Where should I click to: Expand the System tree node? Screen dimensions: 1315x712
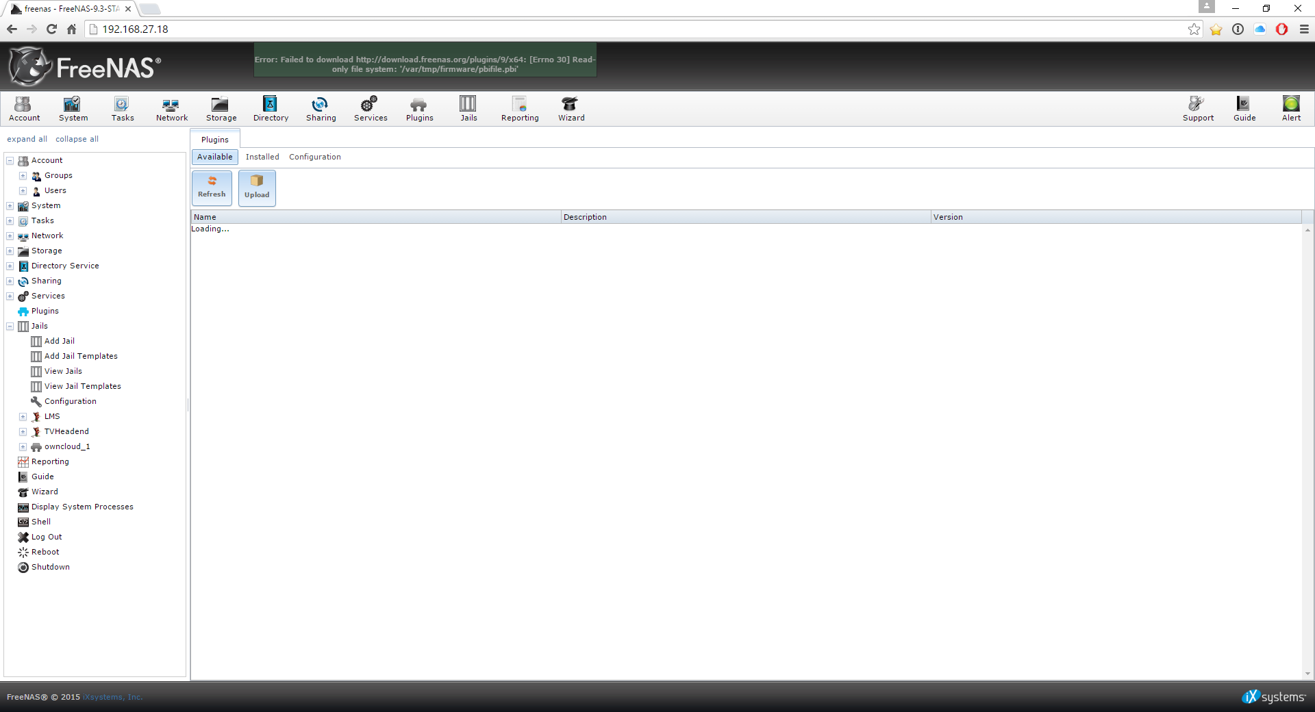[x=10, y=206]
